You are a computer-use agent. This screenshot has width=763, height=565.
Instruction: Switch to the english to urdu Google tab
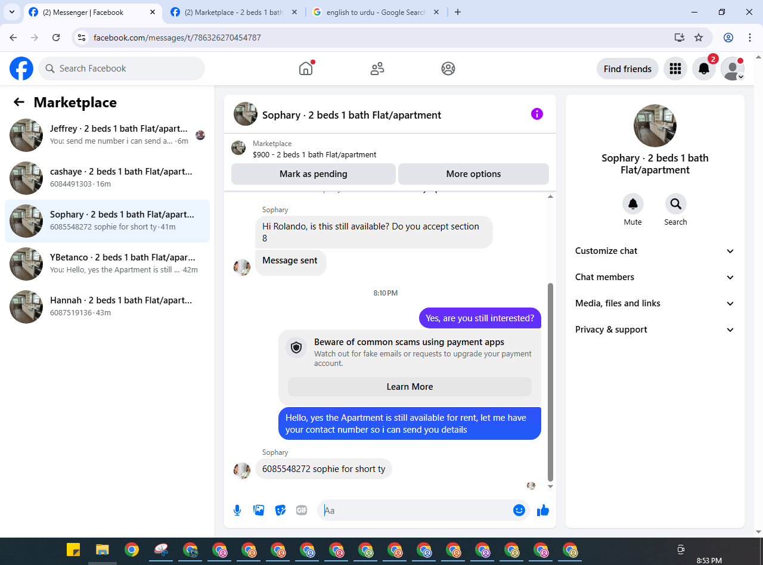coord(376,12)
